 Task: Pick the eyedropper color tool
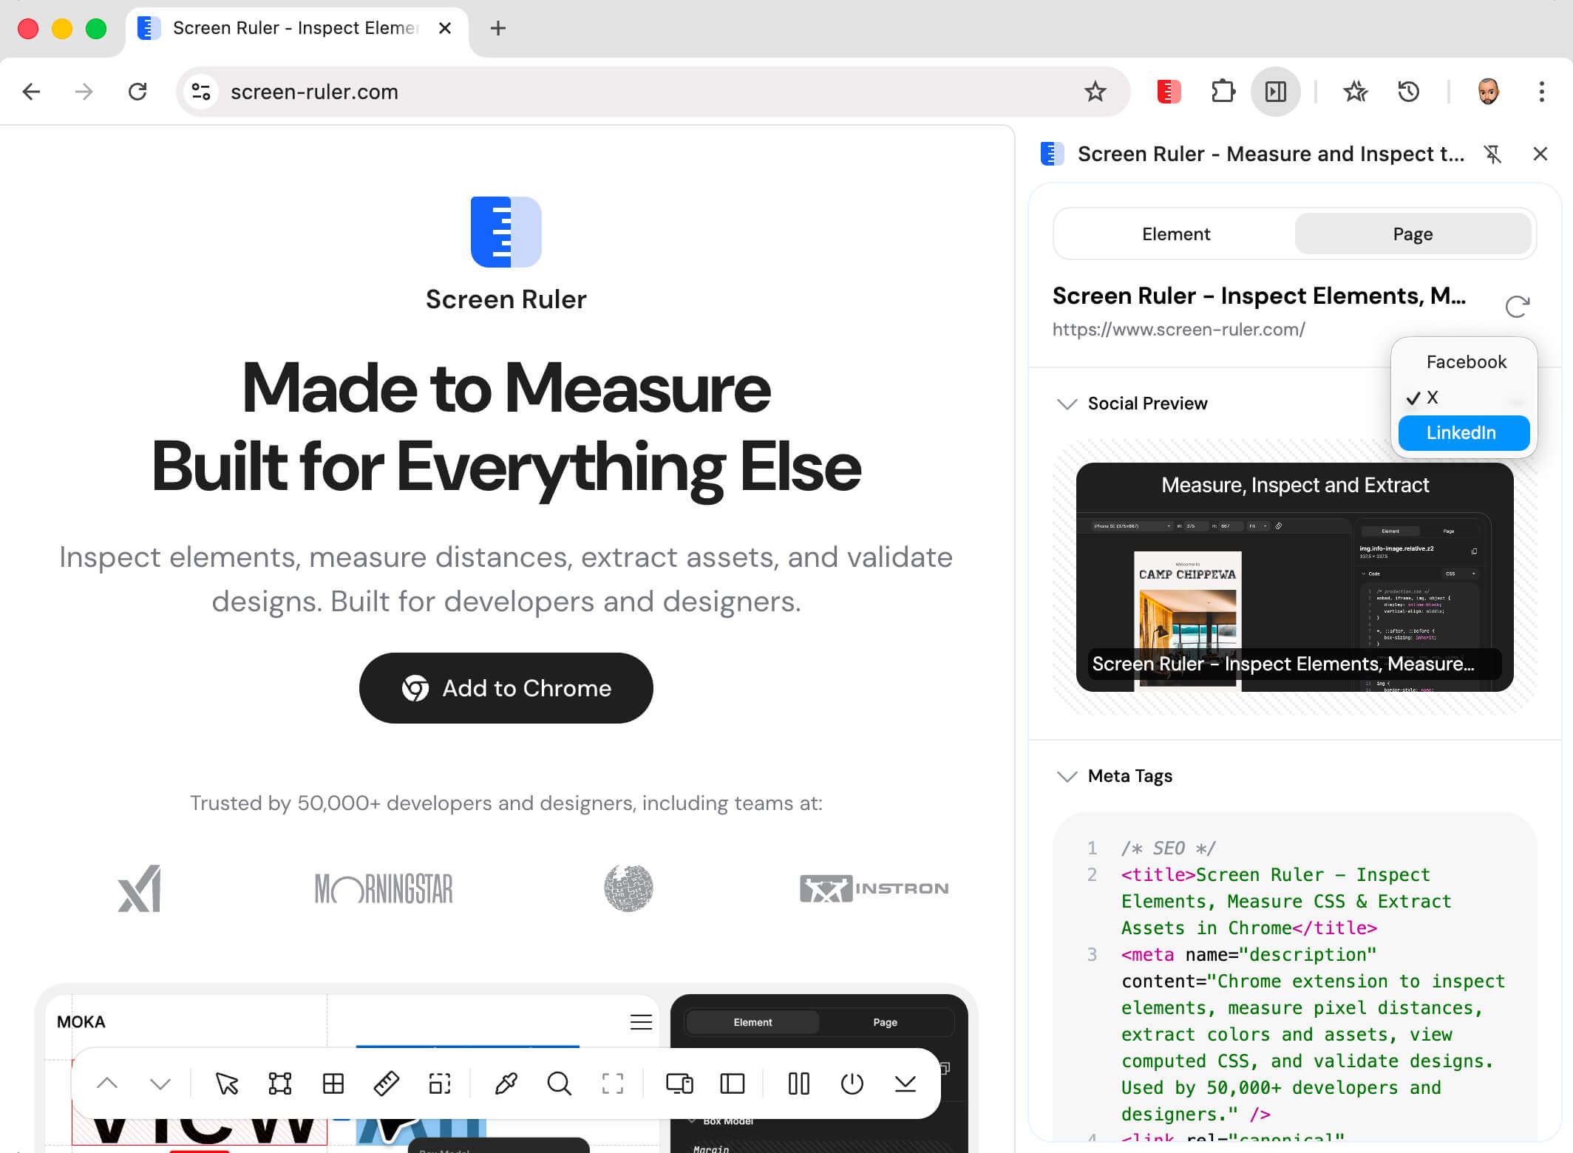(506, 1084)
